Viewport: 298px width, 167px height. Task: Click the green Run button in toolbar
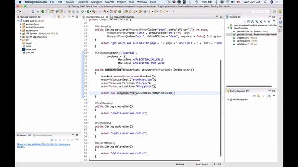tap(88, 12)
